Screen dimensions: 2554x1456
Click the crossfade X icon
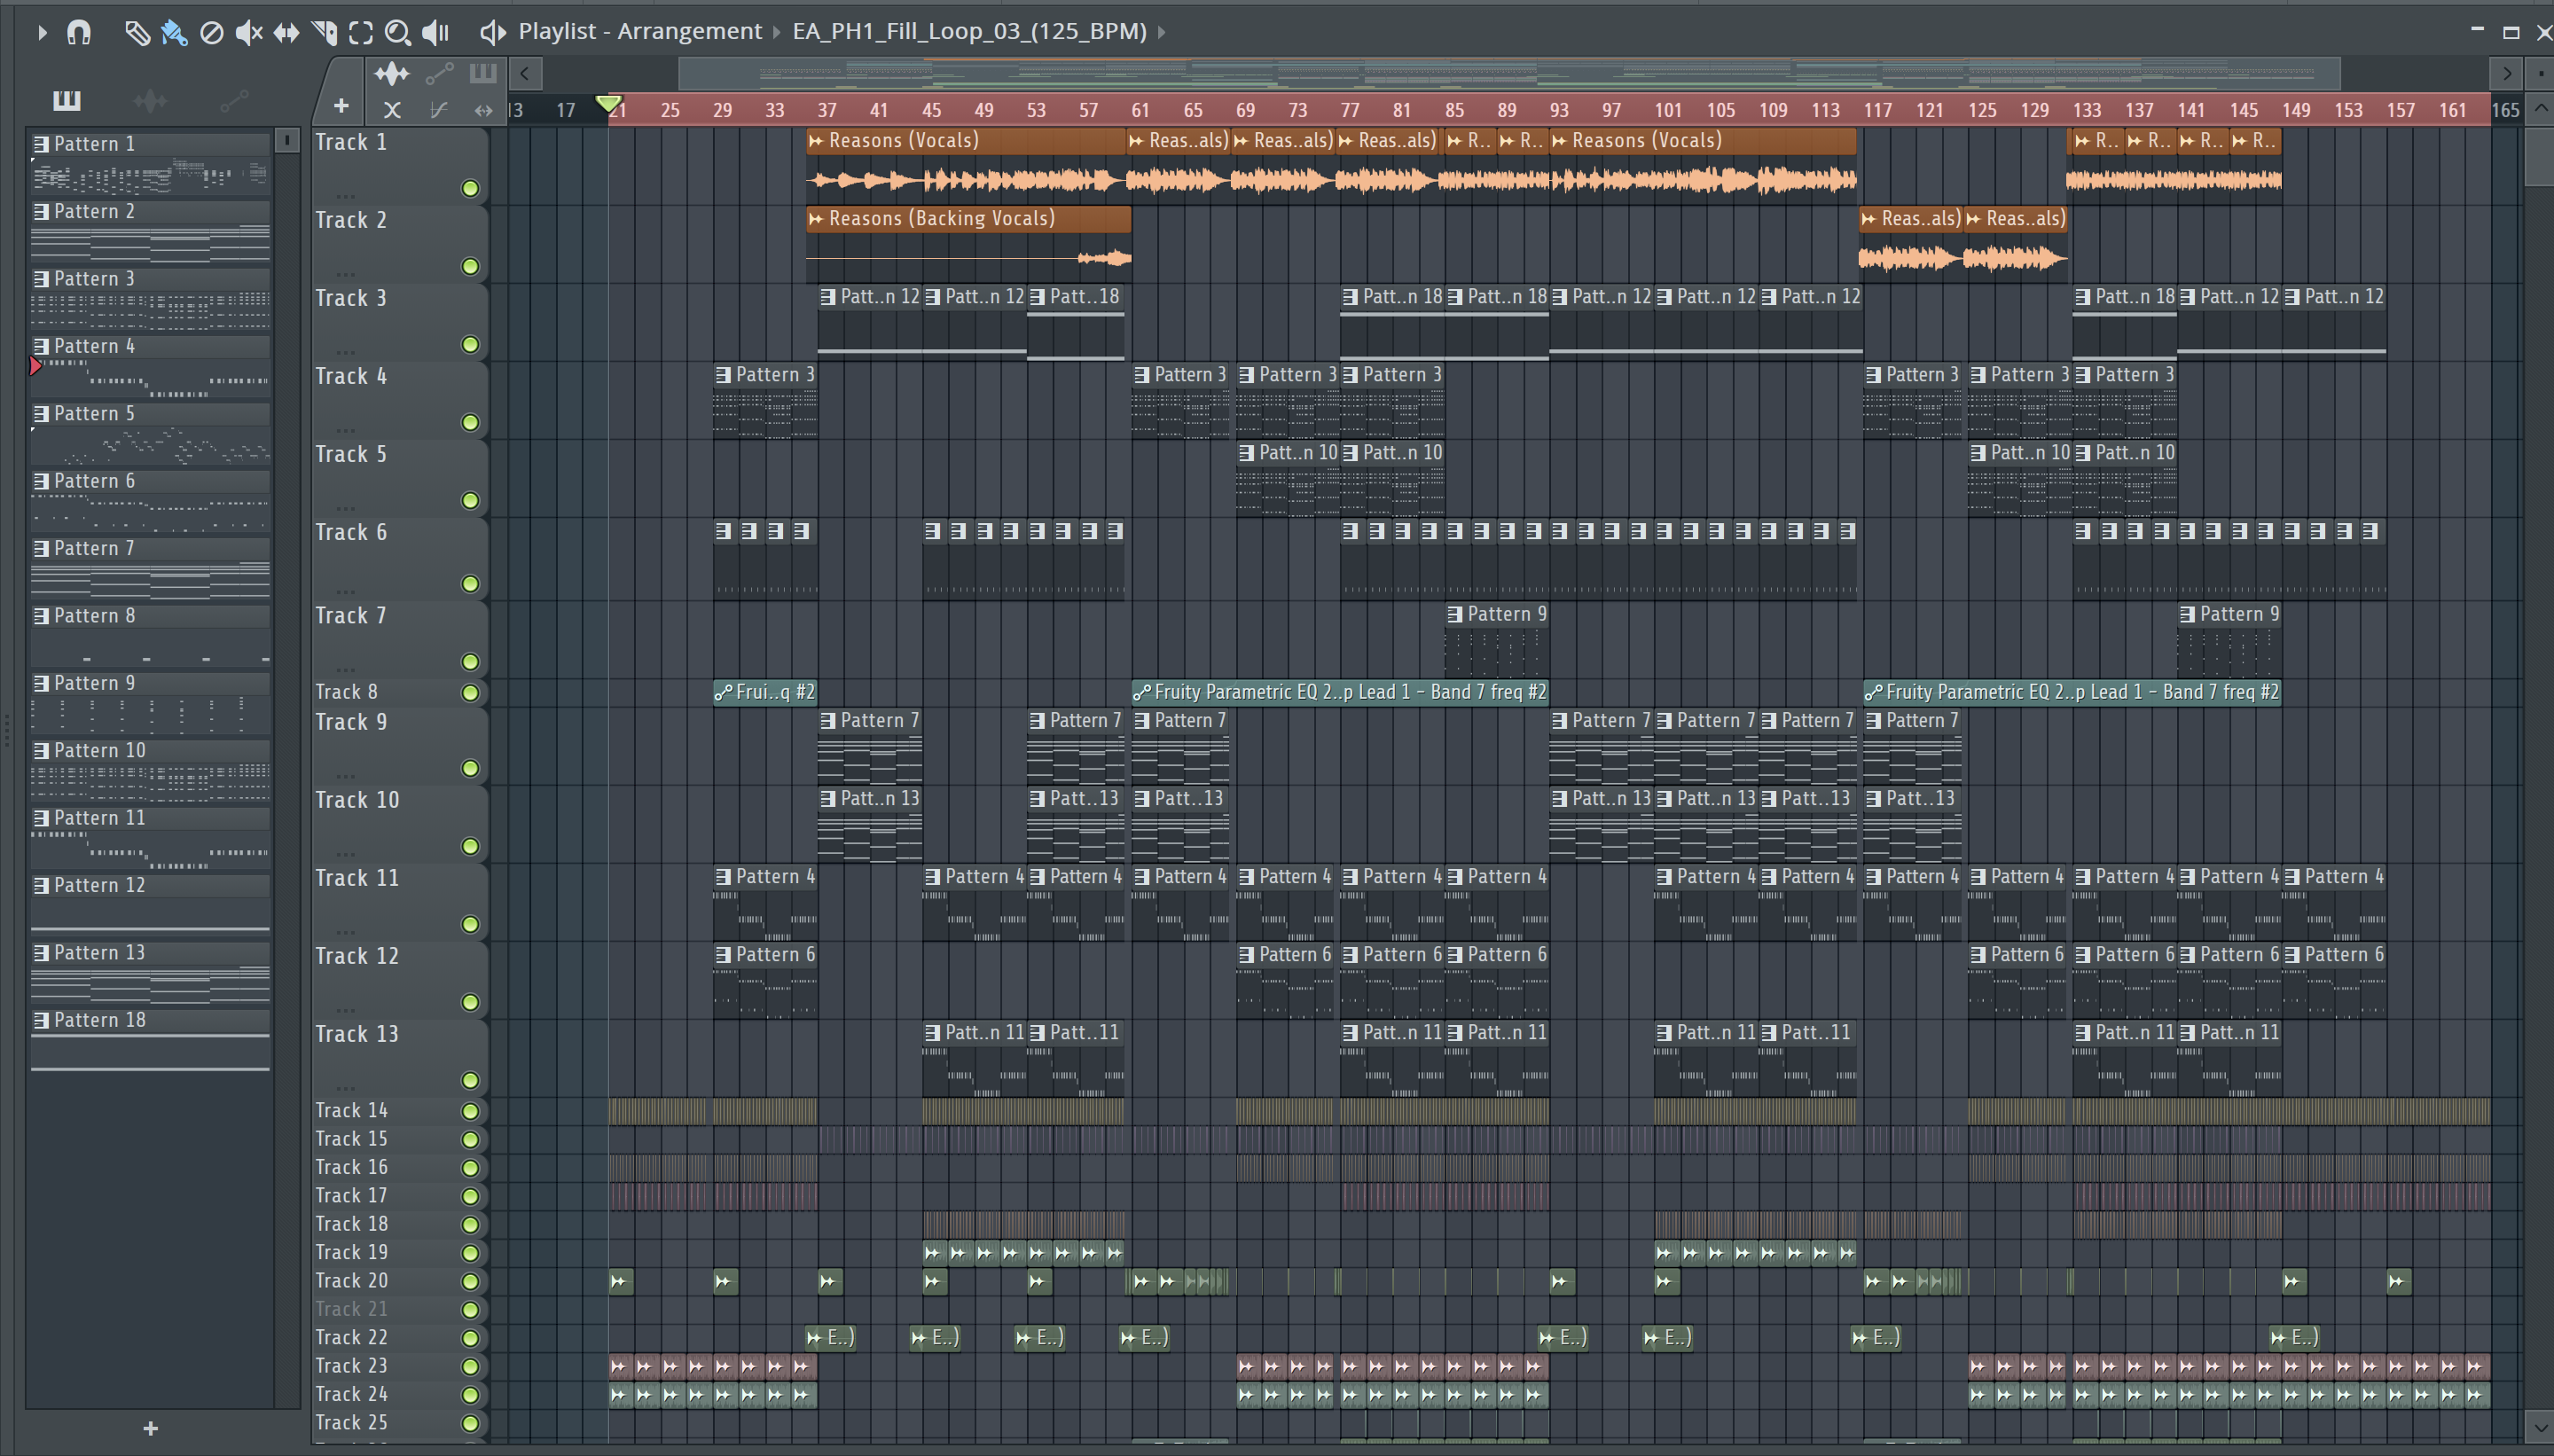click(x=392, y=110)
